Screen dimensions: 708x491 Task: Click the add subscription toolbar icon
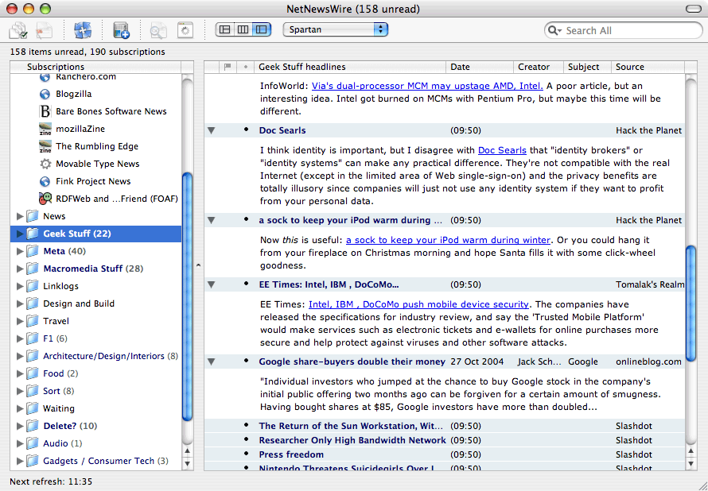pos(121,30)
